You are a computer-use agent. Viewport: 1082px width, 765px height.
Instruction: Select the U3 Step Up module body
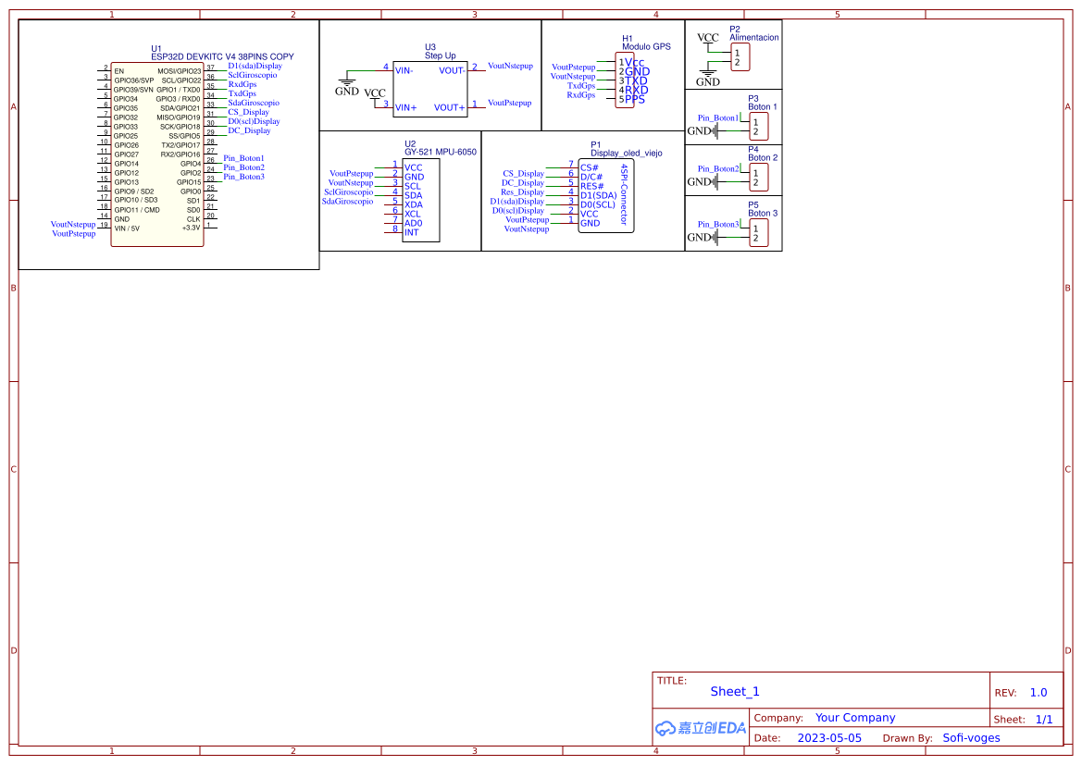point(429,89)
